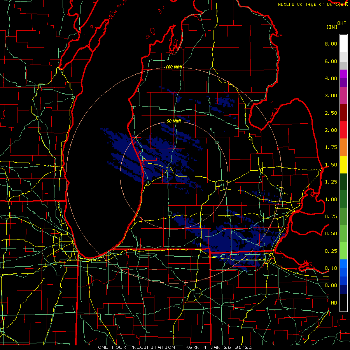Click the ND legend label
350x350 pixels.
click(x=334, y=303)
